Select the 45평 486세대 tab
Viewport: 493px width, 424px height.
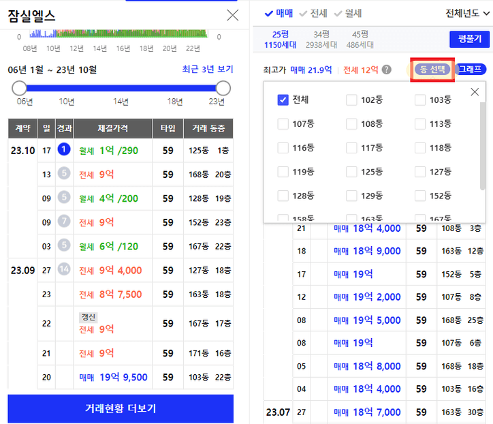coord(360,40)
